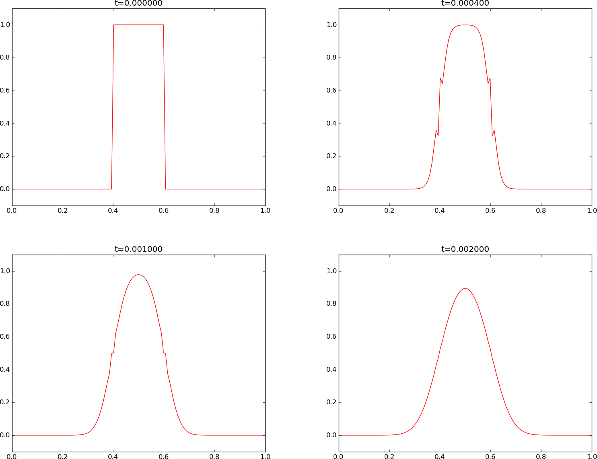Click the curve peak in the t=0.001000 plot

click(138, 275)
